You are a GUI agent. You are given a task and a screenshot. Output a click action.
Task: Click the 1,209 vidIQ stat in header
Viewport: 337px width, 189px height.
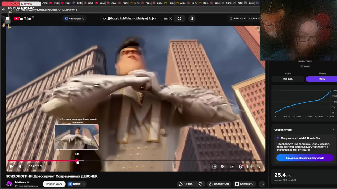pyautogui.click(x=252, y=19)
